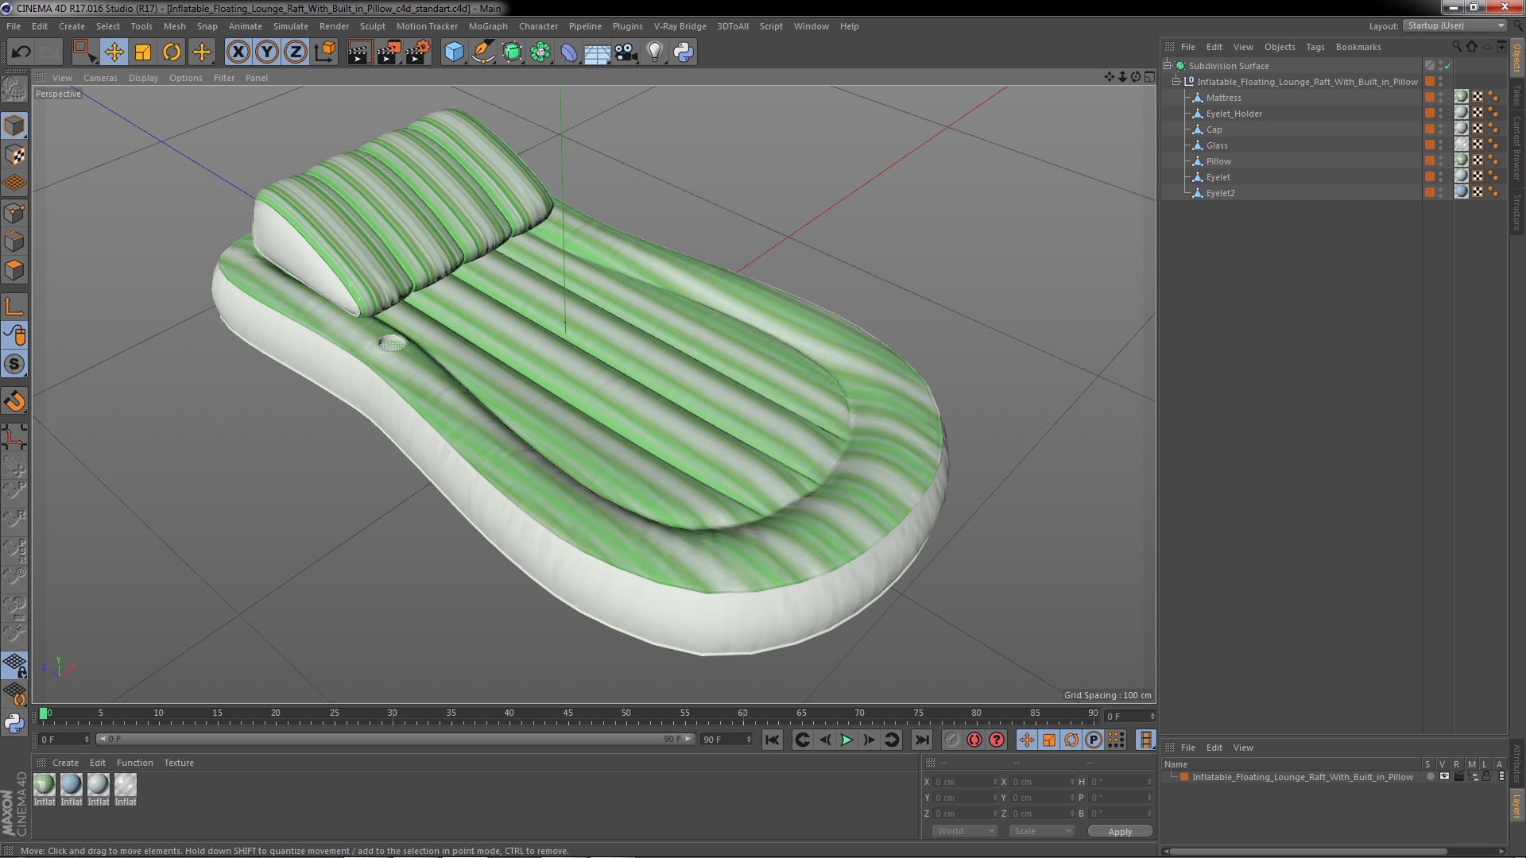
Task: Select the Eyelet_Holder object
Action: pos(1234,114)
